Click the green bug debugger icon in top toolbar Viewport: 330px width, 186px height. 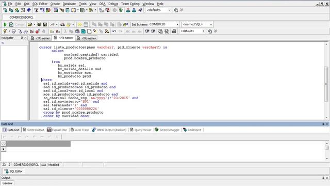coord(121,10)
